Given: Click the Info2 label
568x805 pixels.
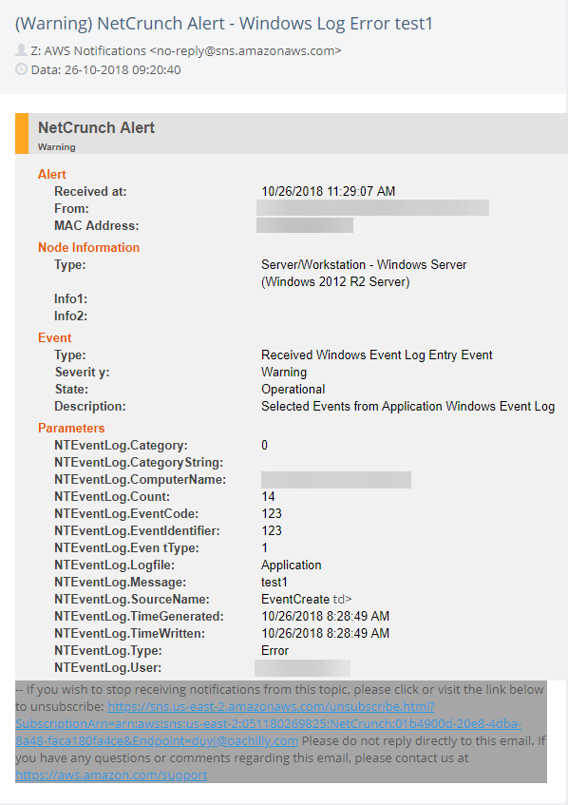Looking at the screenshot, I should 71,316.
